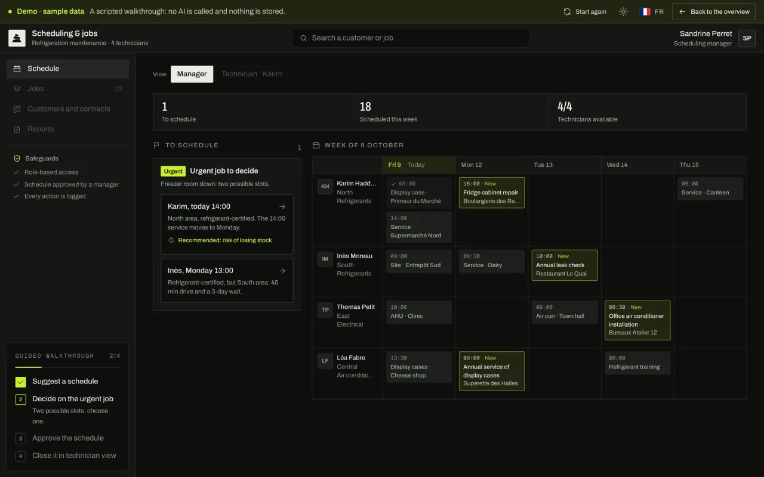764x477 pixels.
Task: Open Annual leak check job card
Action: 565,265
